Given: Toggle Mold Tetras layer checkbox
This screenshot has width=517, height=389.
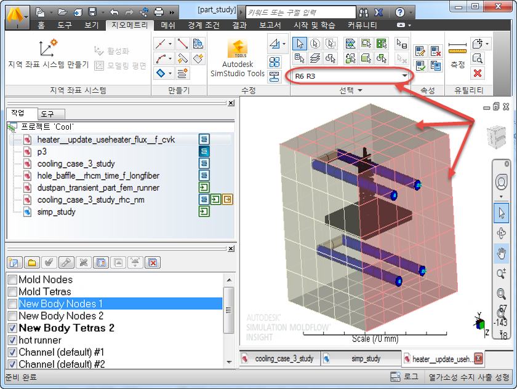Looking at the screenshot, I should click(12, 291).
